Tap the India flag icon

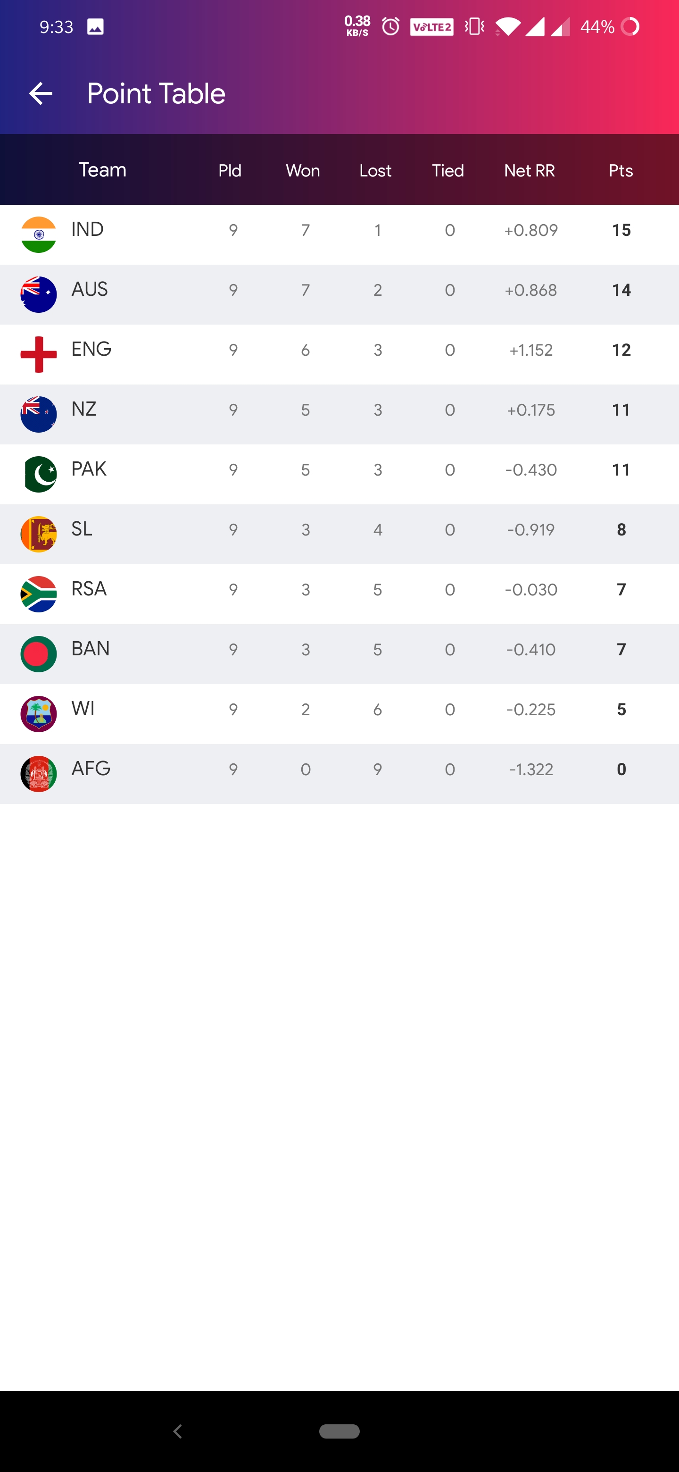(39, 235)
